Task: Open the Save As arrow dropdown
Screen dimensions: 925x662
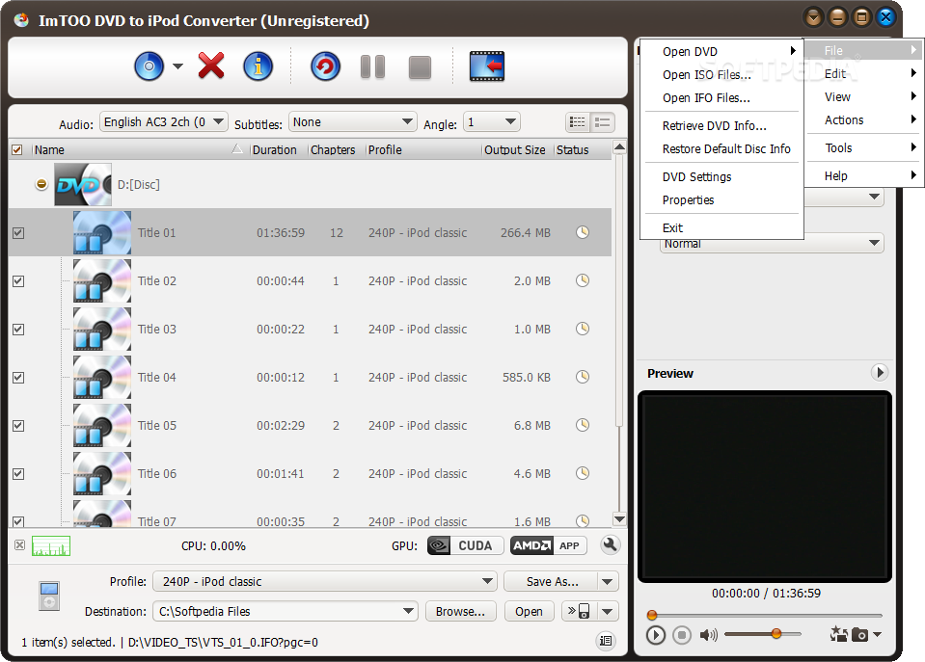Action: 608,581
